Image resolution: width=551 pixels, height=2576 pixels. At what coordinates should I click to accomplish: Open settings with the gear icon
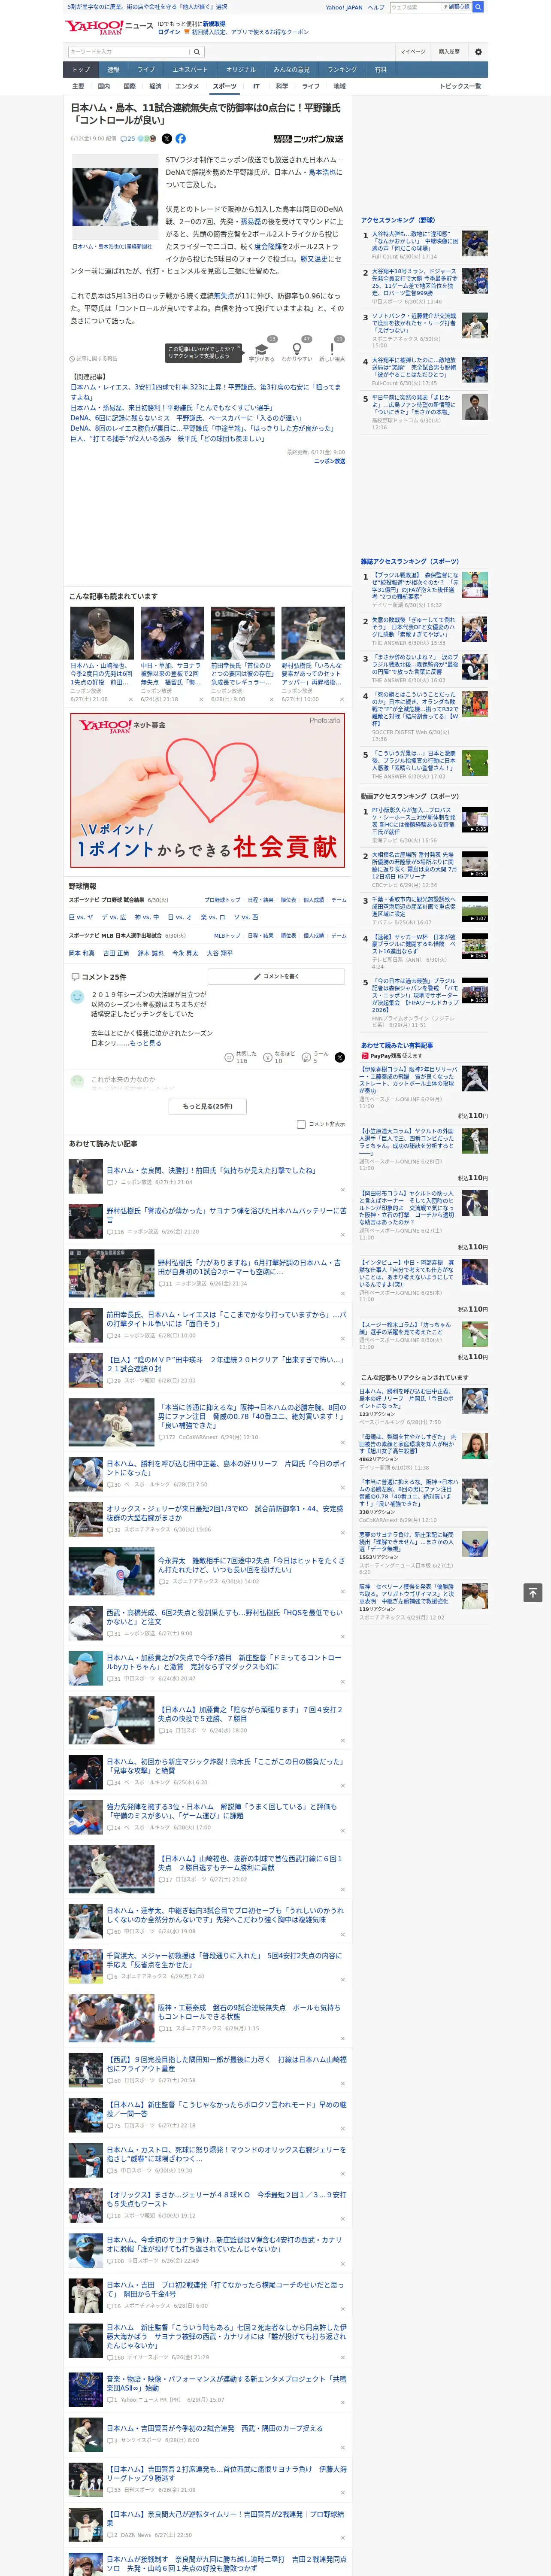point(478,52)
